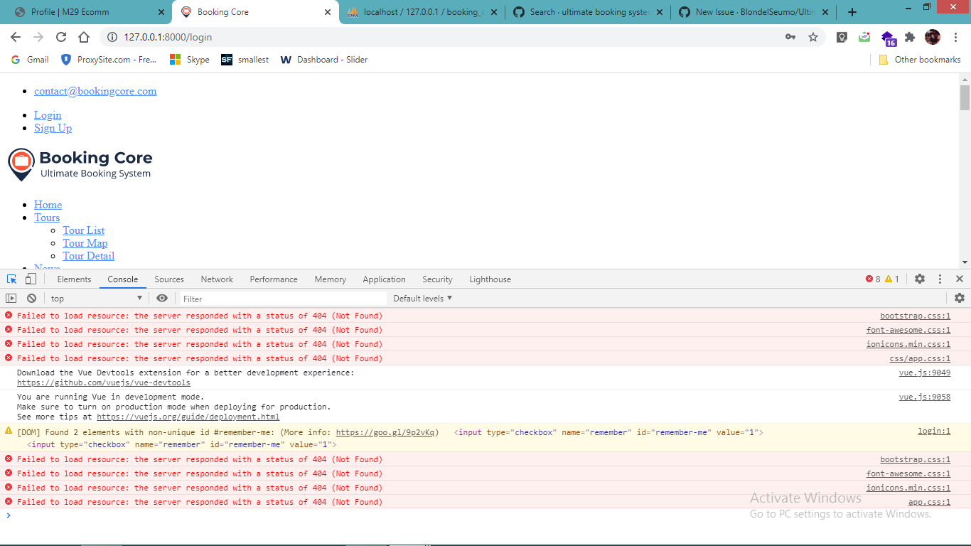
Task: Click the red error count badge
Action: click(x=873, y=279)
